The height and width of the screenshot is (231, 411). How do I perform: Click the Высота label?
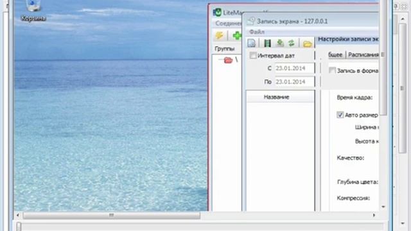[367, 141]
